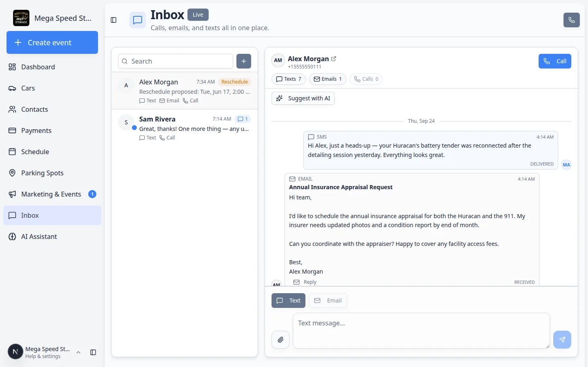Open the Sam Rivera conversation

[185, 128]
